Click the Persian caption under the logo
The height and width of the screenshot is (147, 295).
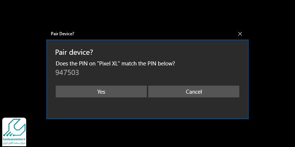coord(14,143)
